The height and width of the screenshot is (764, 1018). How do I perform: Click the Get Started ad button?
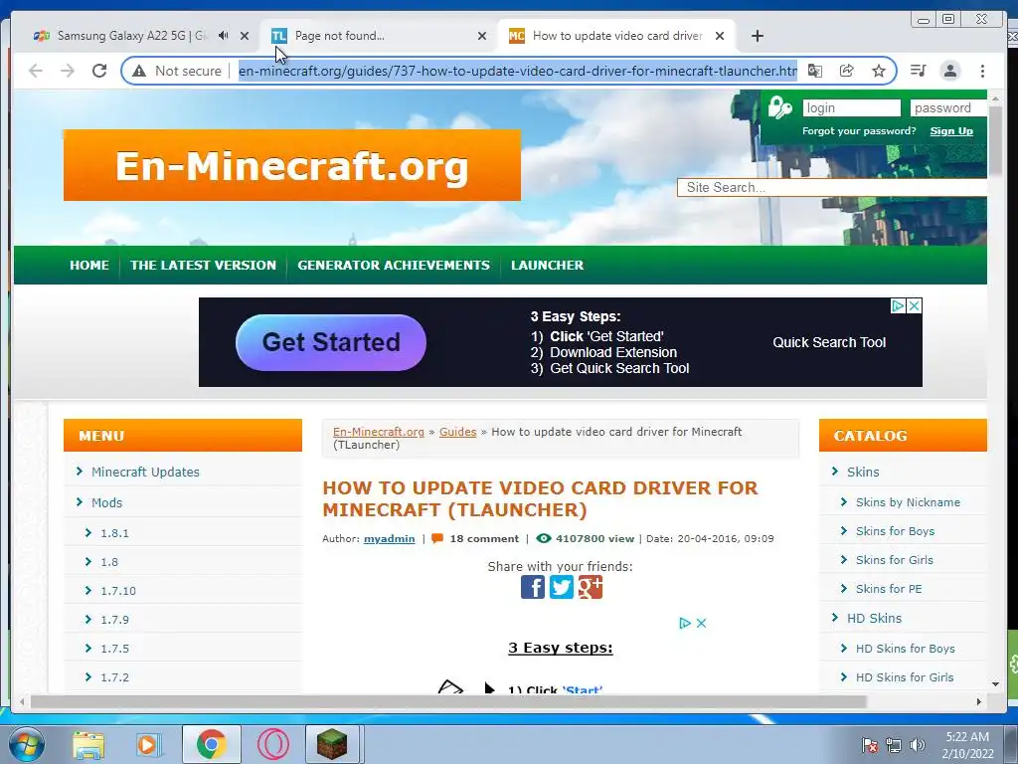[331, 342]
